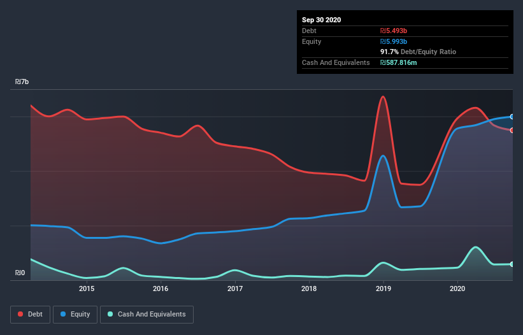Click the 2018 x-axis label
Viewport: 523px width, 335px height.
pyautogui.click(x=309, y=289)
